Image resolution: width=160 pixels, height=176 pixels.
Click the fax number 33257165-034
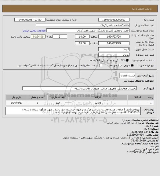(140, 132)
